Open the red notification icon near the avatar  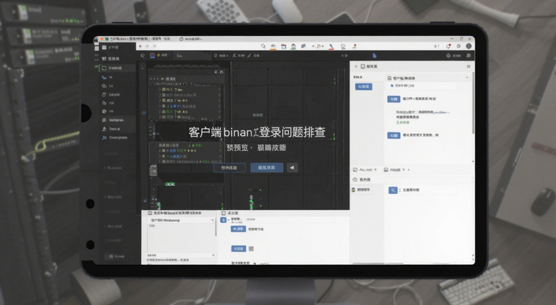click(x=448, y=46)
